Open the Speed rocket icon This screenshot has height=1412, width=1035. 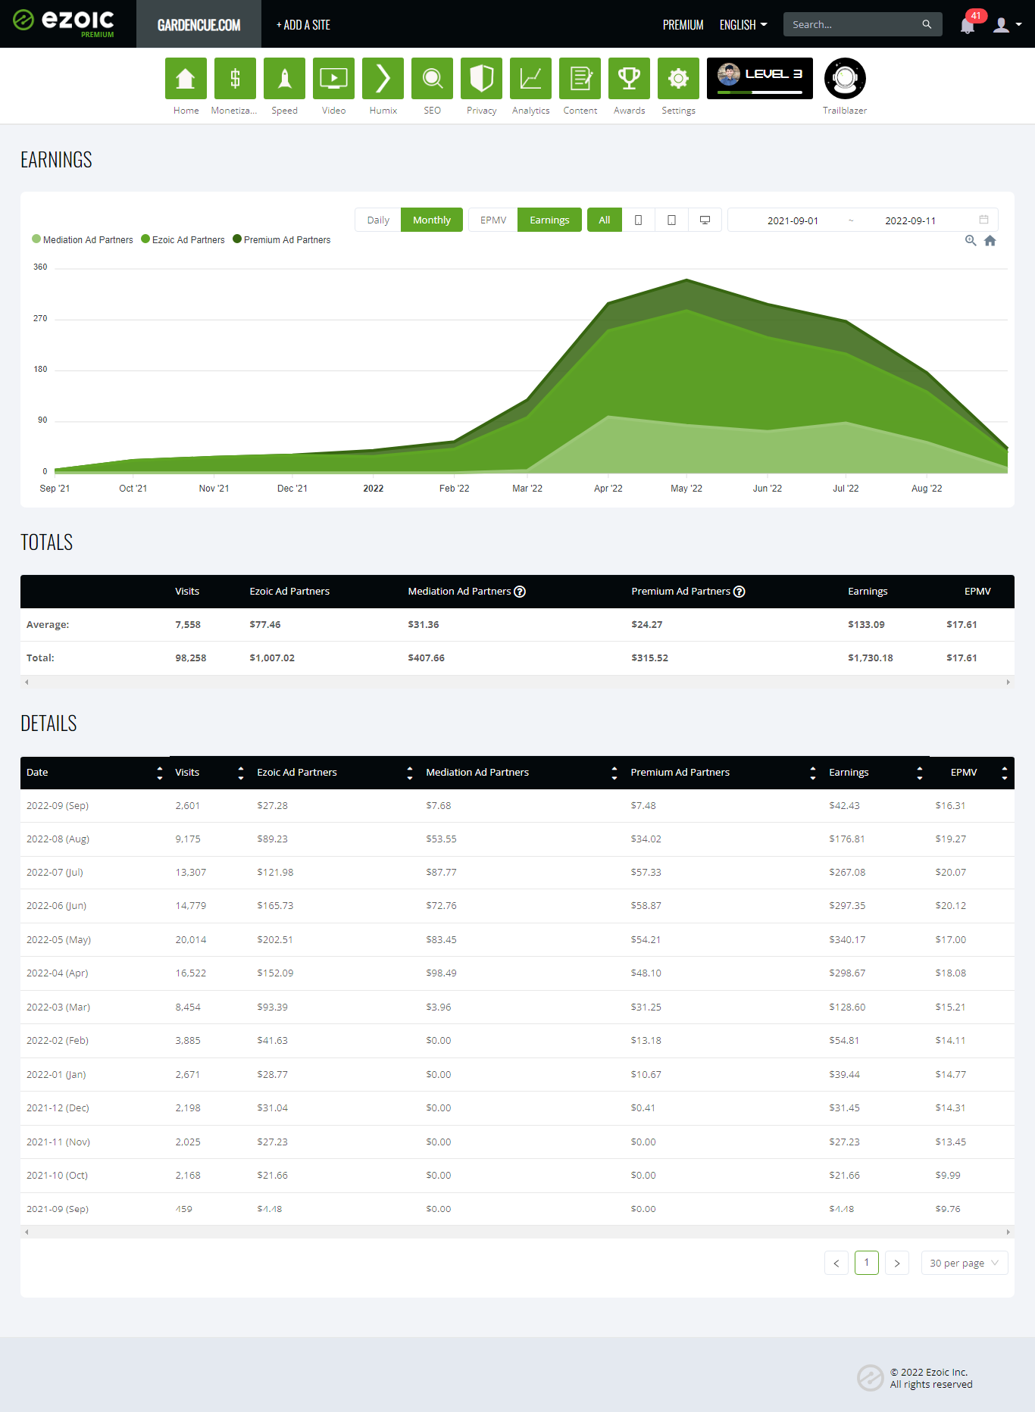pyautogui.click(x=284, y=78)
